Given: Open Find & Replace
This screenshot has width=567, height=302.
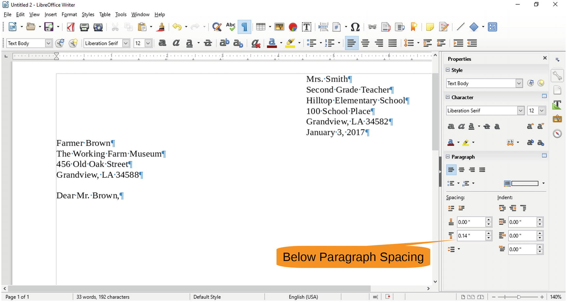Looking at the screenshot, I should point(217,27).
